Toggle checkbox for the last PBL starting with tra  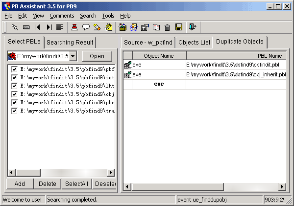15,111
